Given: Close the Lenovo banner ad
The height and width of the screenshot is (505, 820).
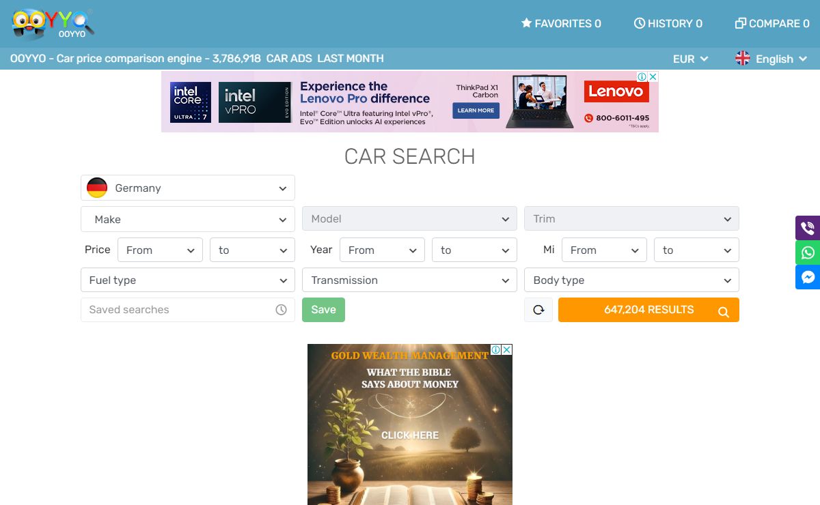Looking at the screenshot, I should 653,77.
